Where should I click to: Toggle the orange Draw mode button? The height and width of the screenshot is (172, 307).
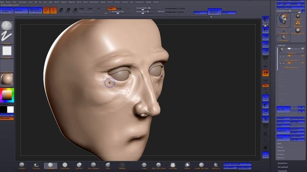53,11
